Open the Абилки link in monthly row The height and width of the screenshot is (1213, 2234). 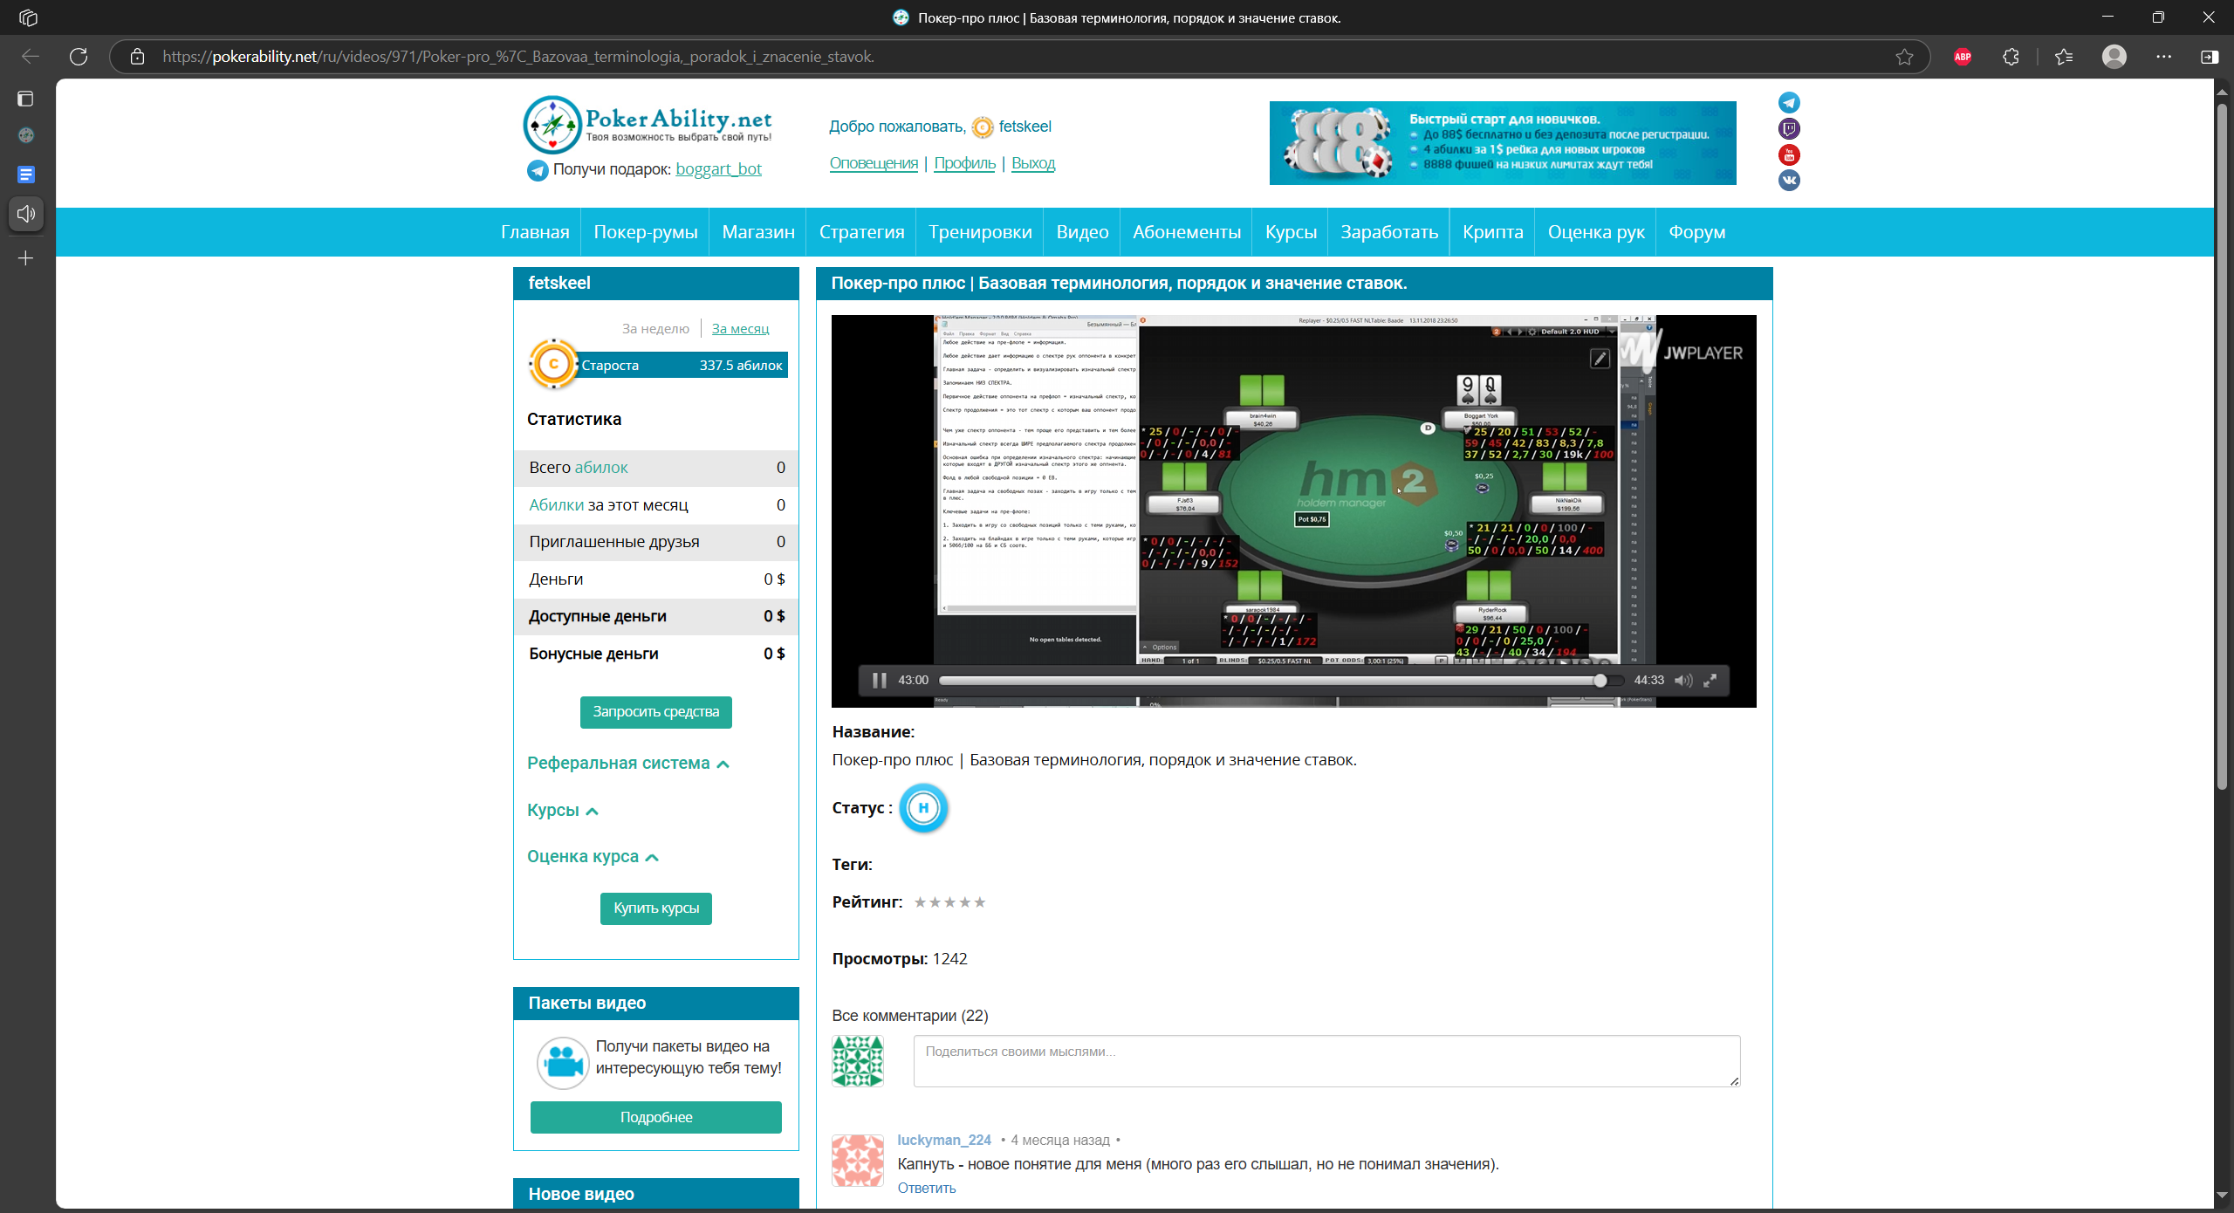coord(556,505)
